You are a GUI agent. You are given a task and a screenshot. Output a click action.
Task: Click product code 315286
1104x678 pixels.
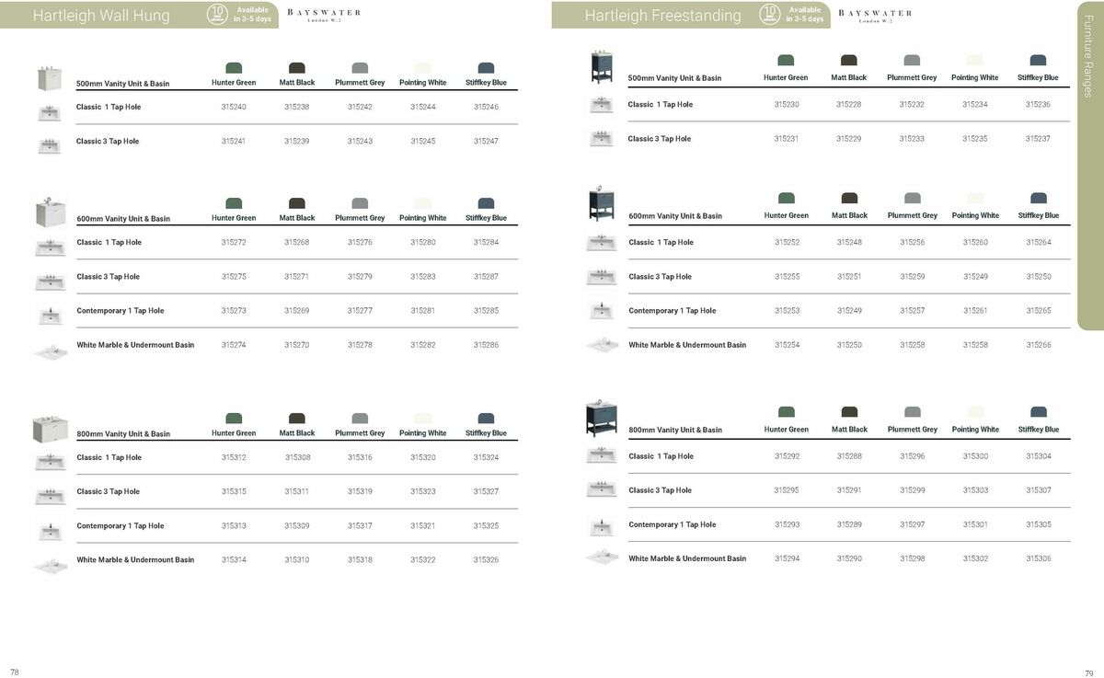pyautogui.click(x=486, y=345)
